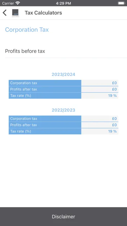
Task: Click the battery status icon
Action: [121, 3]
